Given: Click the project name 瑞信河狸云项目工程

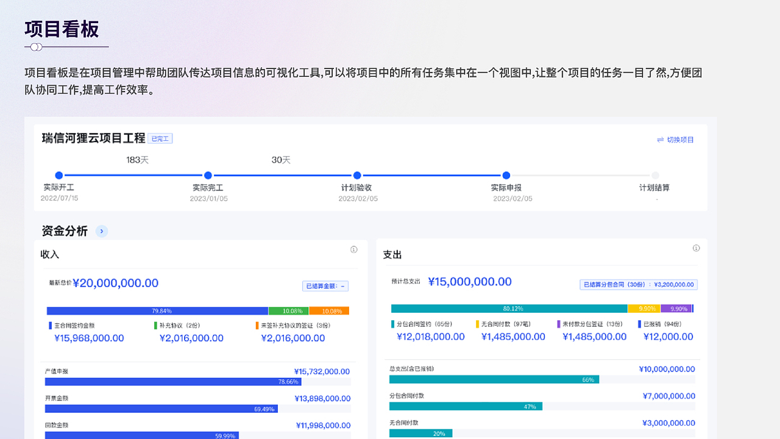Looking at the screenshot, I should pos(93,138).
